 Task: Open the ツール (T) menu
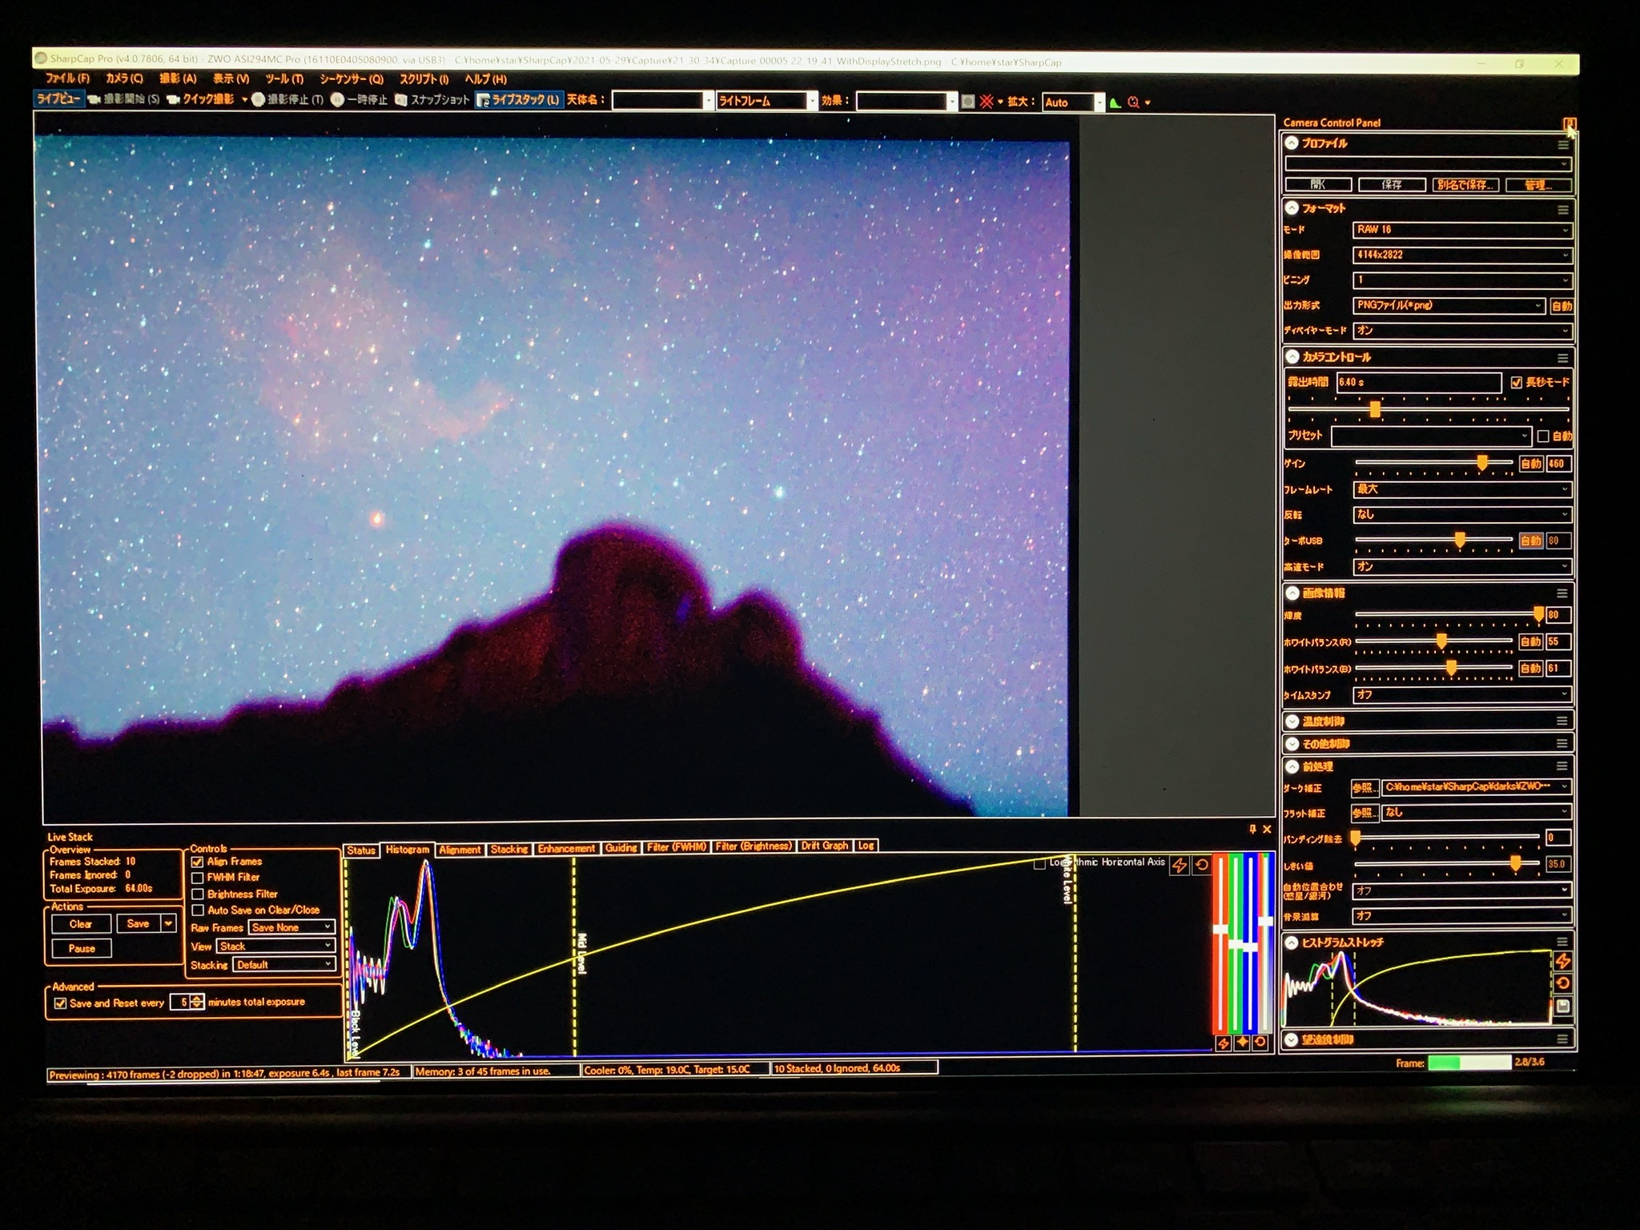[284, 78]
